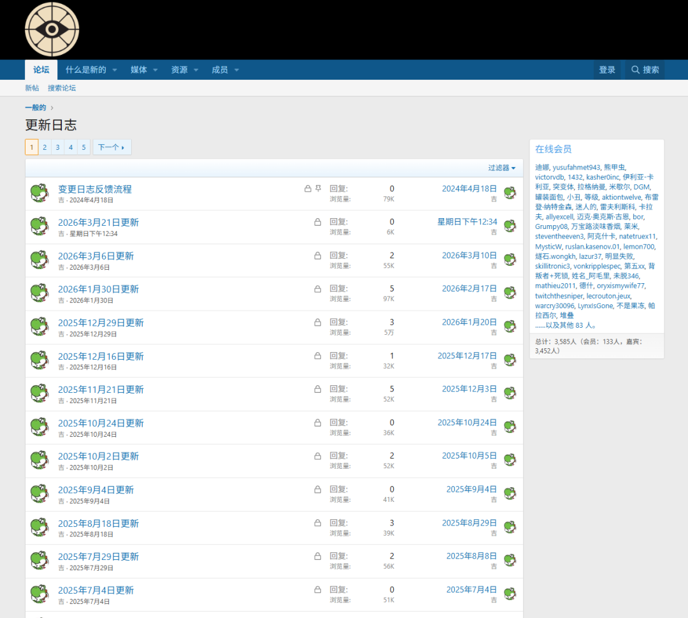This screenshot has width=688, height=618.
Task: Expand the 什么是新的 dropdown arrow
Action: coord(115,70)
